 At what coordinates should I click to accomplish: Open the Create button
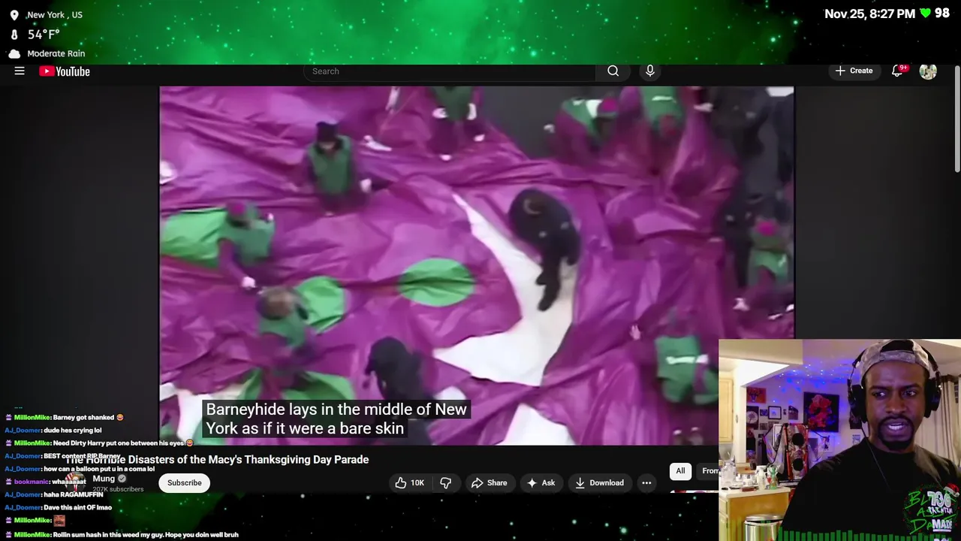(854, 71)
